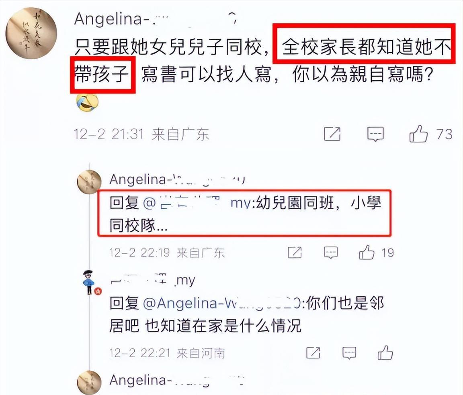
Task: Share the 22:19 reply from 广东
Action: pos(295,252)
